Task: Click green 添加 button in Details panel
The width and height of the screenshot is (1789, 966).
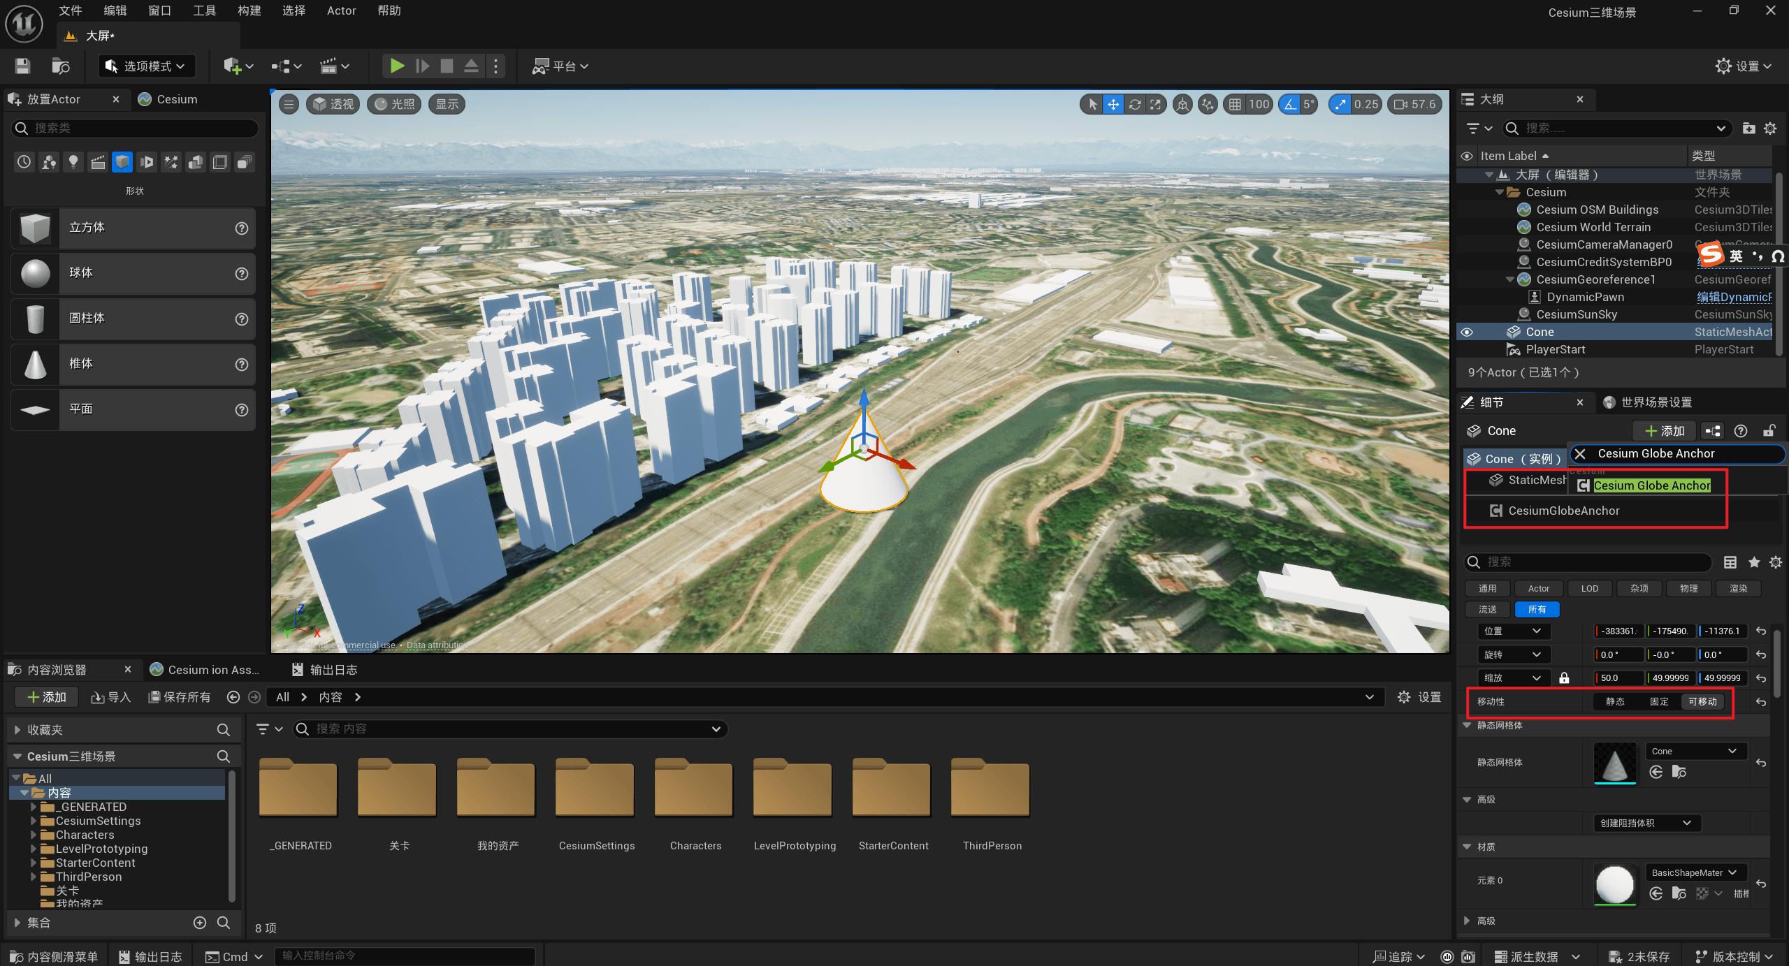Action: [1665, 431]
